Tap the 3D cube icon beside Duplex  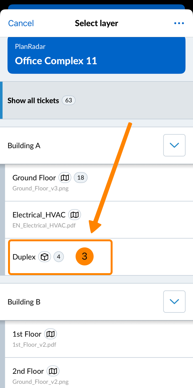[45, 257]
